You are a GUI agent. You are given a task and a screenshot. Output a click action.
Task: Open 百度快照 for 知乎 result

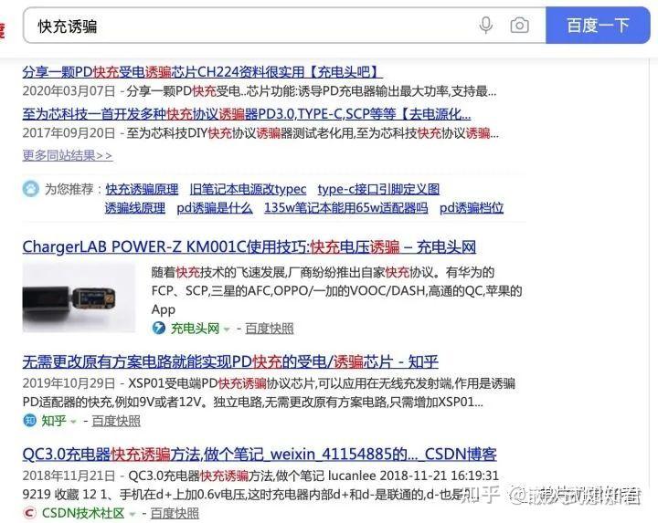click(x=116, y=421)
